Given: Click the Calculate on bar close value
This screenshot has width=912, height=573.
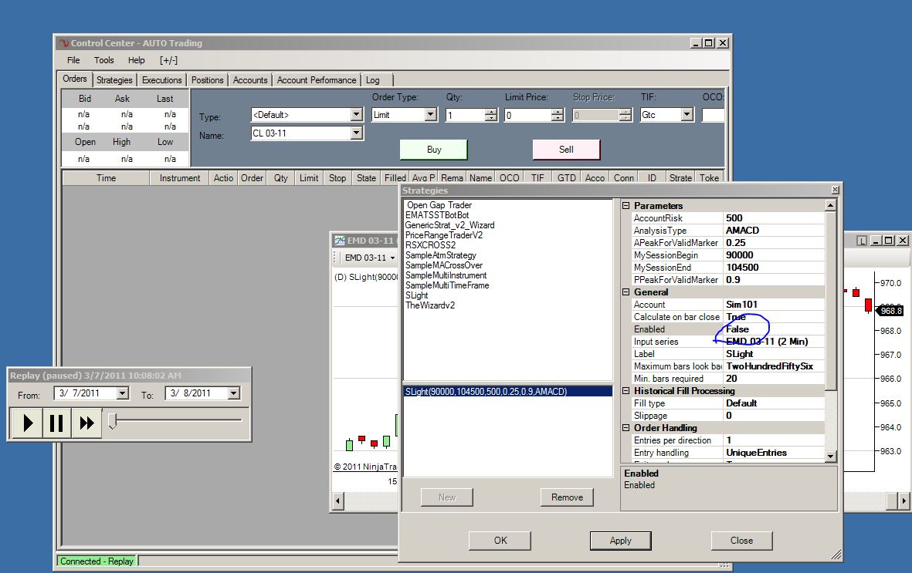Looking at the screenshot, I should 774,317.
